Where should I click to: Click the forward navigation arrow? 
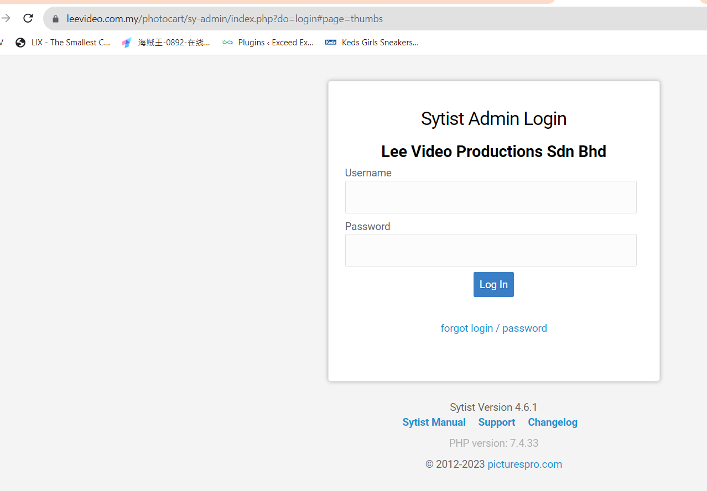coord(6,18)
